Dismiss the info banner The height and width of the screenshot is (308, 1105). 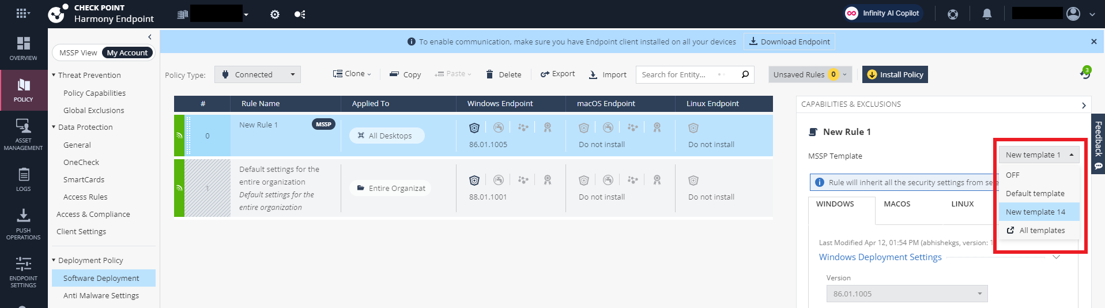(x=1093, y=42)
